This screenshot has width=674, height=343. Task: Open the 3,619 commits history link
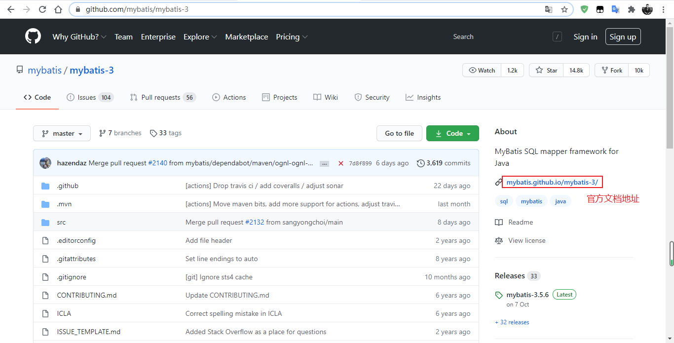pos(444,163)
